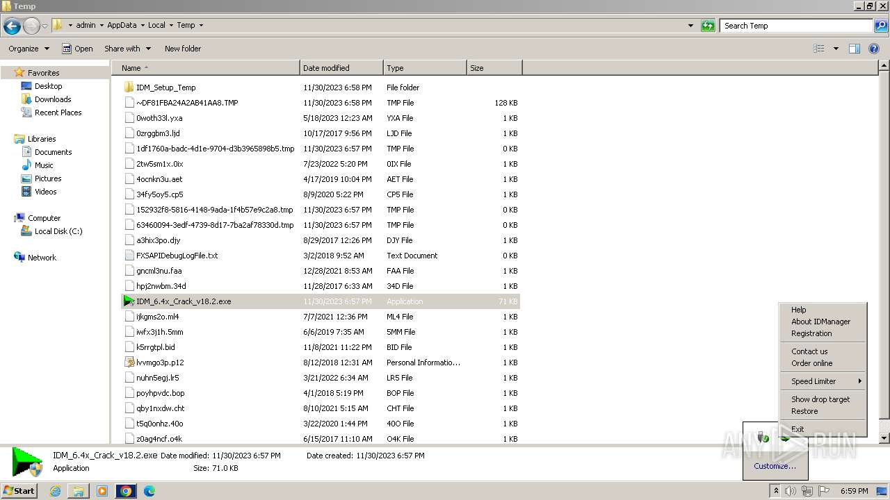
Task: Open Videos library
Action: 45,192
